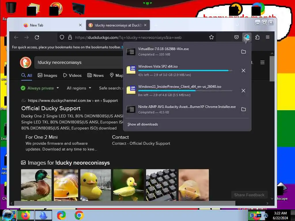The width and height of the screenshot is (295, 221).
Task: Open the Firefox application hamburger menu
Action: point(268,37)
